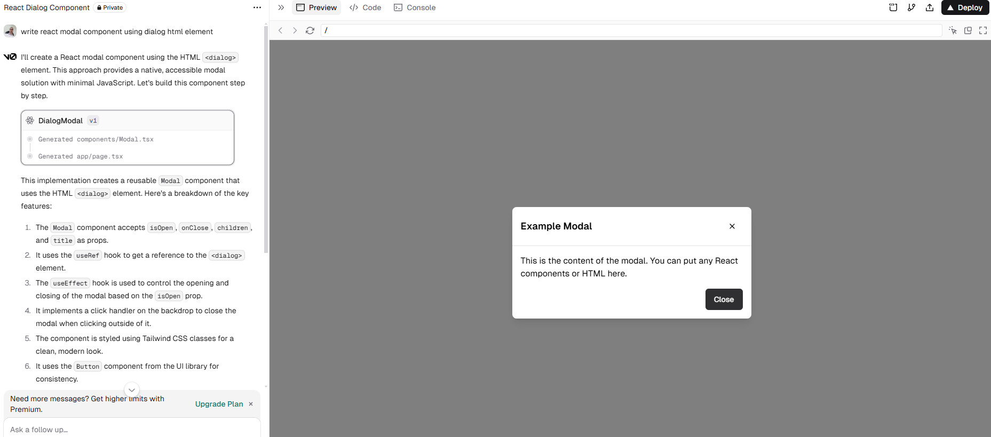Dismiss the Premium upgrade banner
The height and width of the screenshot is (437, 991).
click(251, 404)
